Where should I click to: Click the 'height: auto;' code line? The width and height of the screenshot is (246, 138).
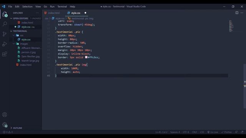tap(70, 72)
